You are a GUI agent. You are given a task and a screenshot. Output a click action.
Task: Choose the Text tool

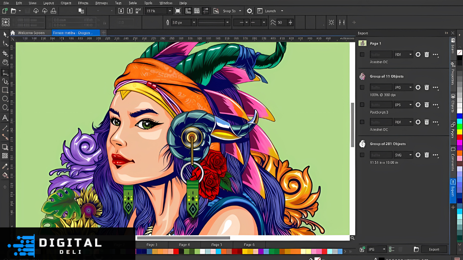click(5, 118)
